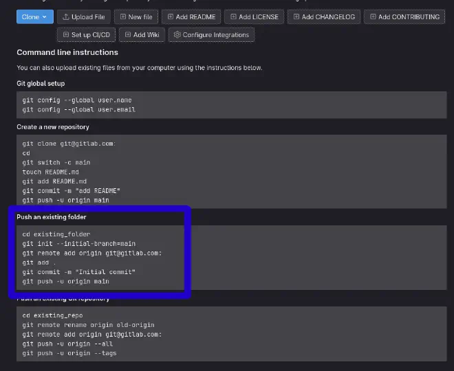This screenshot has width=454, height=371.
Task: Click the 'touch README.md' line
Action: pyautogui.click(x=50, y=172)
